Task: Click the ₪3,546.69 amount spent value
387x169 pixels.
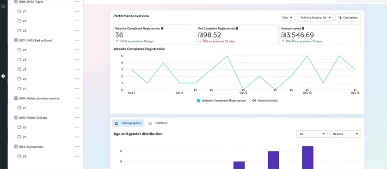Action: pyautogui.click(x=298, y=35)
